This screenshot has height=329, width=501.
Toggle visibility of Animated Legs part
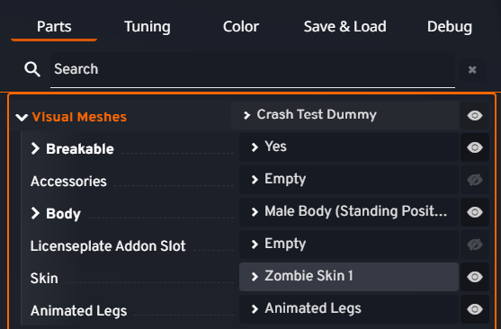475,309
